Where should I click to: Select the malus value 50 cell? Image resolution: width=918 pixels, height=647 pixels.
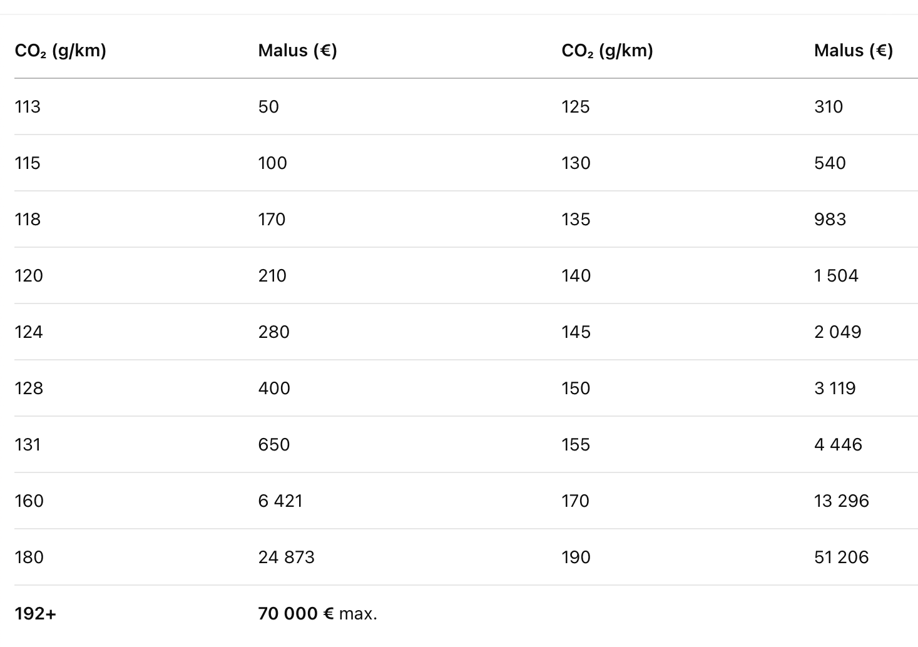268,107
